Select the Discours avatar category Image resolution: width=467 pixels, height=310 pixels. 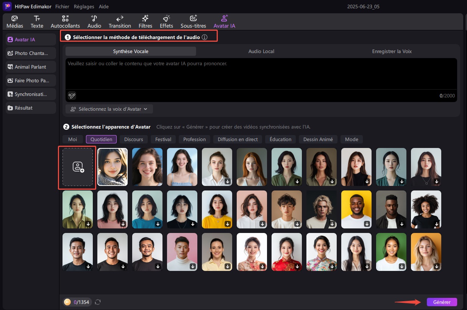click(134, 139)
